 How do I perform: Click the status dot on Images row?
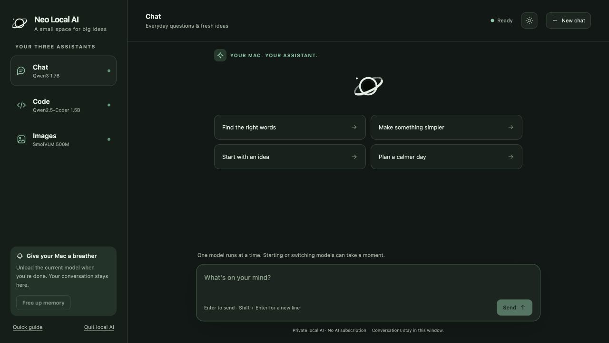[109, 140]
